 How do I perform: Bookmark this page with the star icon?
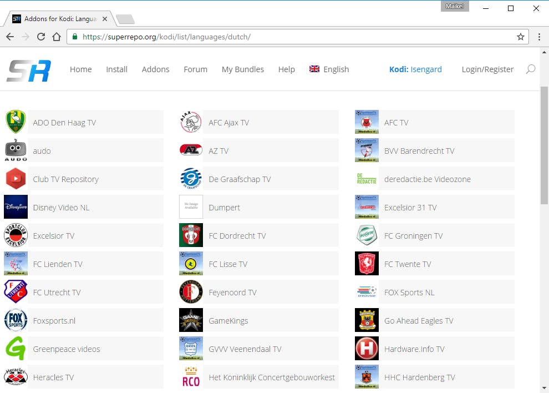(521, 37)
